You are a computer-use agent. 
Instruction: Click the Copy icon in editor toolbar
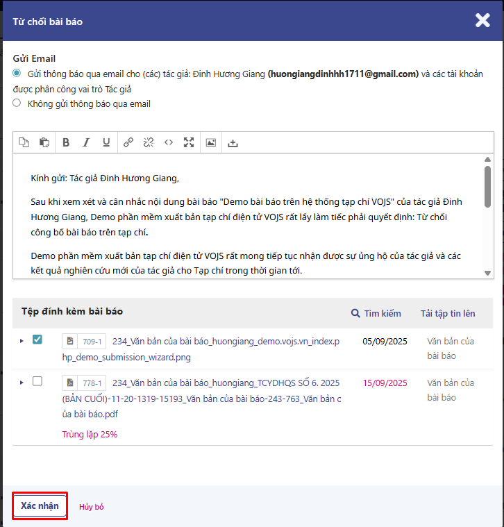click(24, 142)
